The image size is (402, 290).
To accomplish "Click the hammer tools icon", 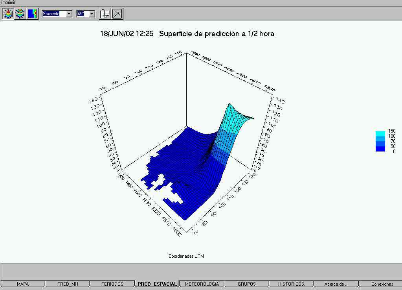I will click(117, 14).
